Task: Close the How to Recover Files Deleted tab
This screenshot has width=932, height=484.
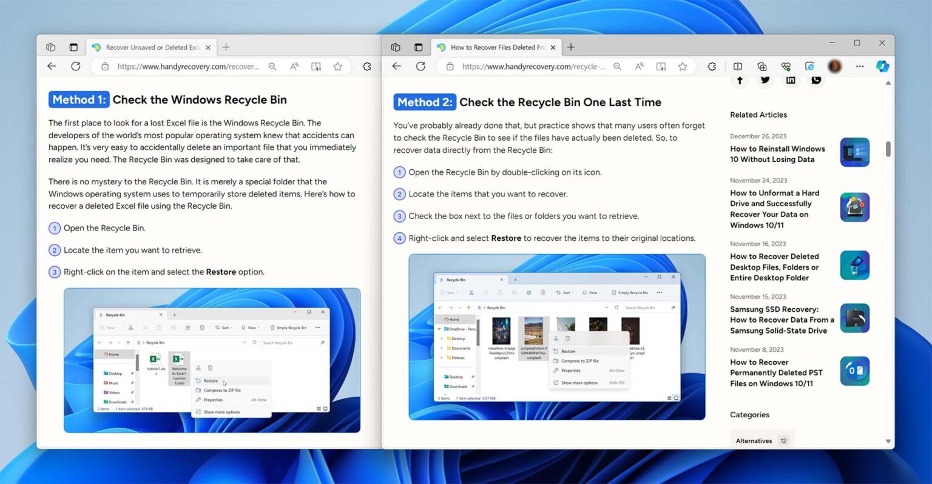Action: point(553,47)
